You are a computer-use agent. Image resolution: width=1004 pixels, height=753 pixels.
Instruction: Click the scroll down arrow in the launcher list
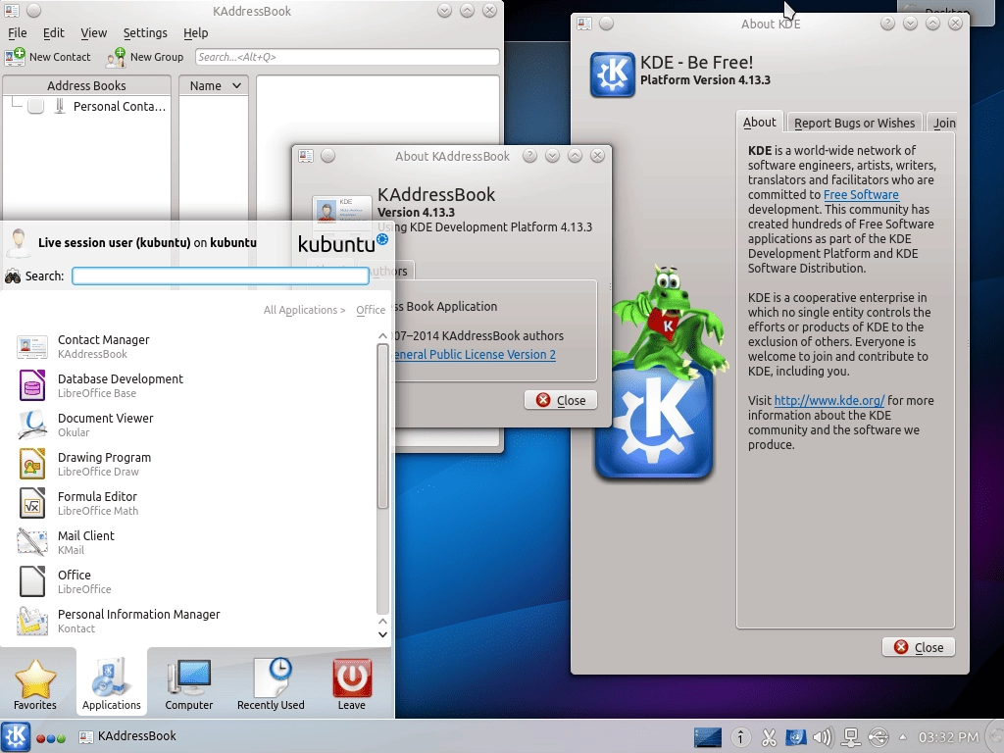pyautogui.click(x=383, y=634)
